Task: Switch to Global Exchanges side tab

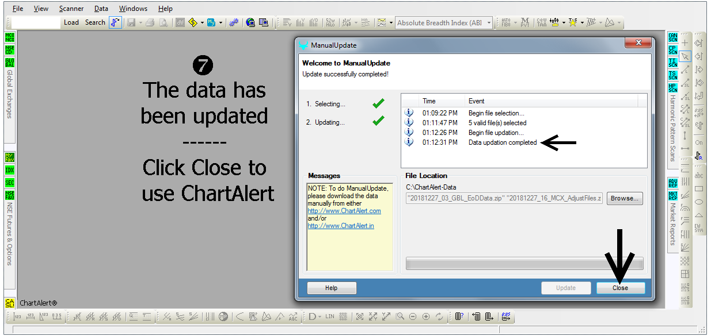Action: click(x=9, y=94)
